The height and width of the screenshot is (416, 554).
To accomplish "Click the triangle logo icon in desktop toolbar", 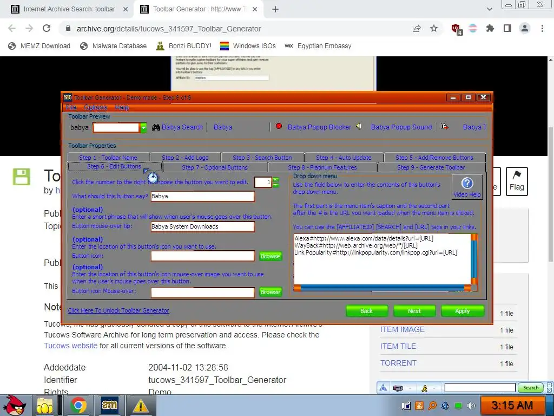I will [x=383, y=388].
